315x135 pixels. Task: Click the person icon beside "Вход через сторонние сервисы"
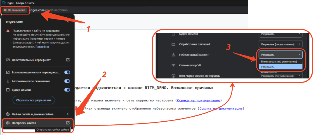[x=173, y=76]
